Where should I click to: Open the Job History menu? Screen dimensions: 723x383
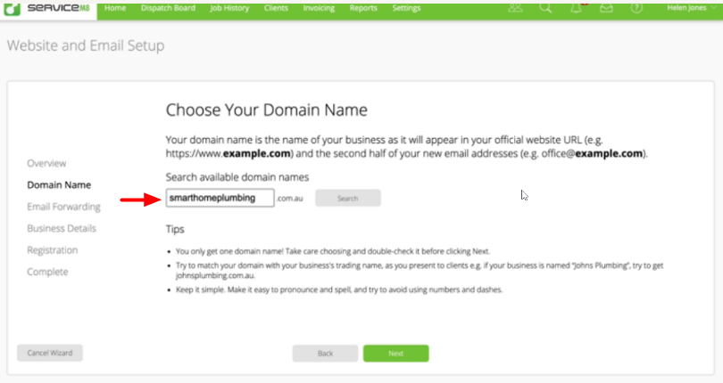click(229, 8)
